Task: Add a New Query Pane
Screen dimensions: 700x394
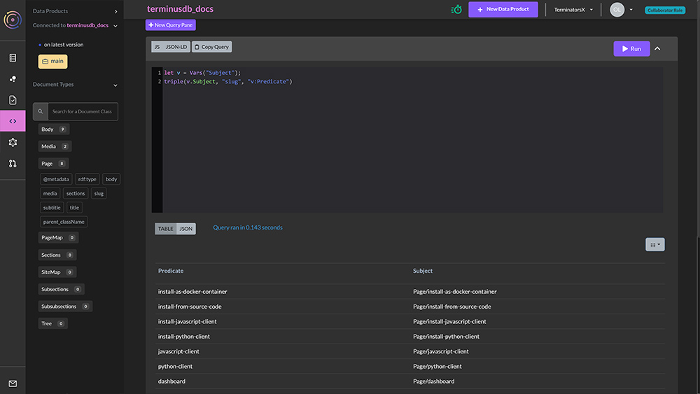Action: (171, 25)
